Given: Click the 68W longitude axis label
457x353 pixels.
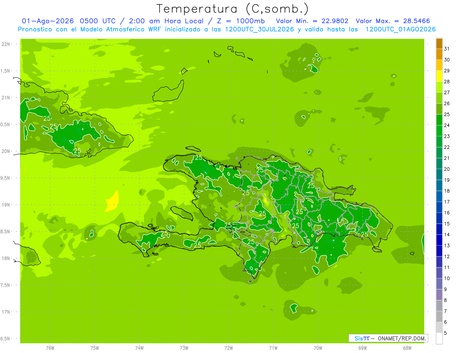Looking at the screenshot, I should pyautogui.click(x=407, y=348).
